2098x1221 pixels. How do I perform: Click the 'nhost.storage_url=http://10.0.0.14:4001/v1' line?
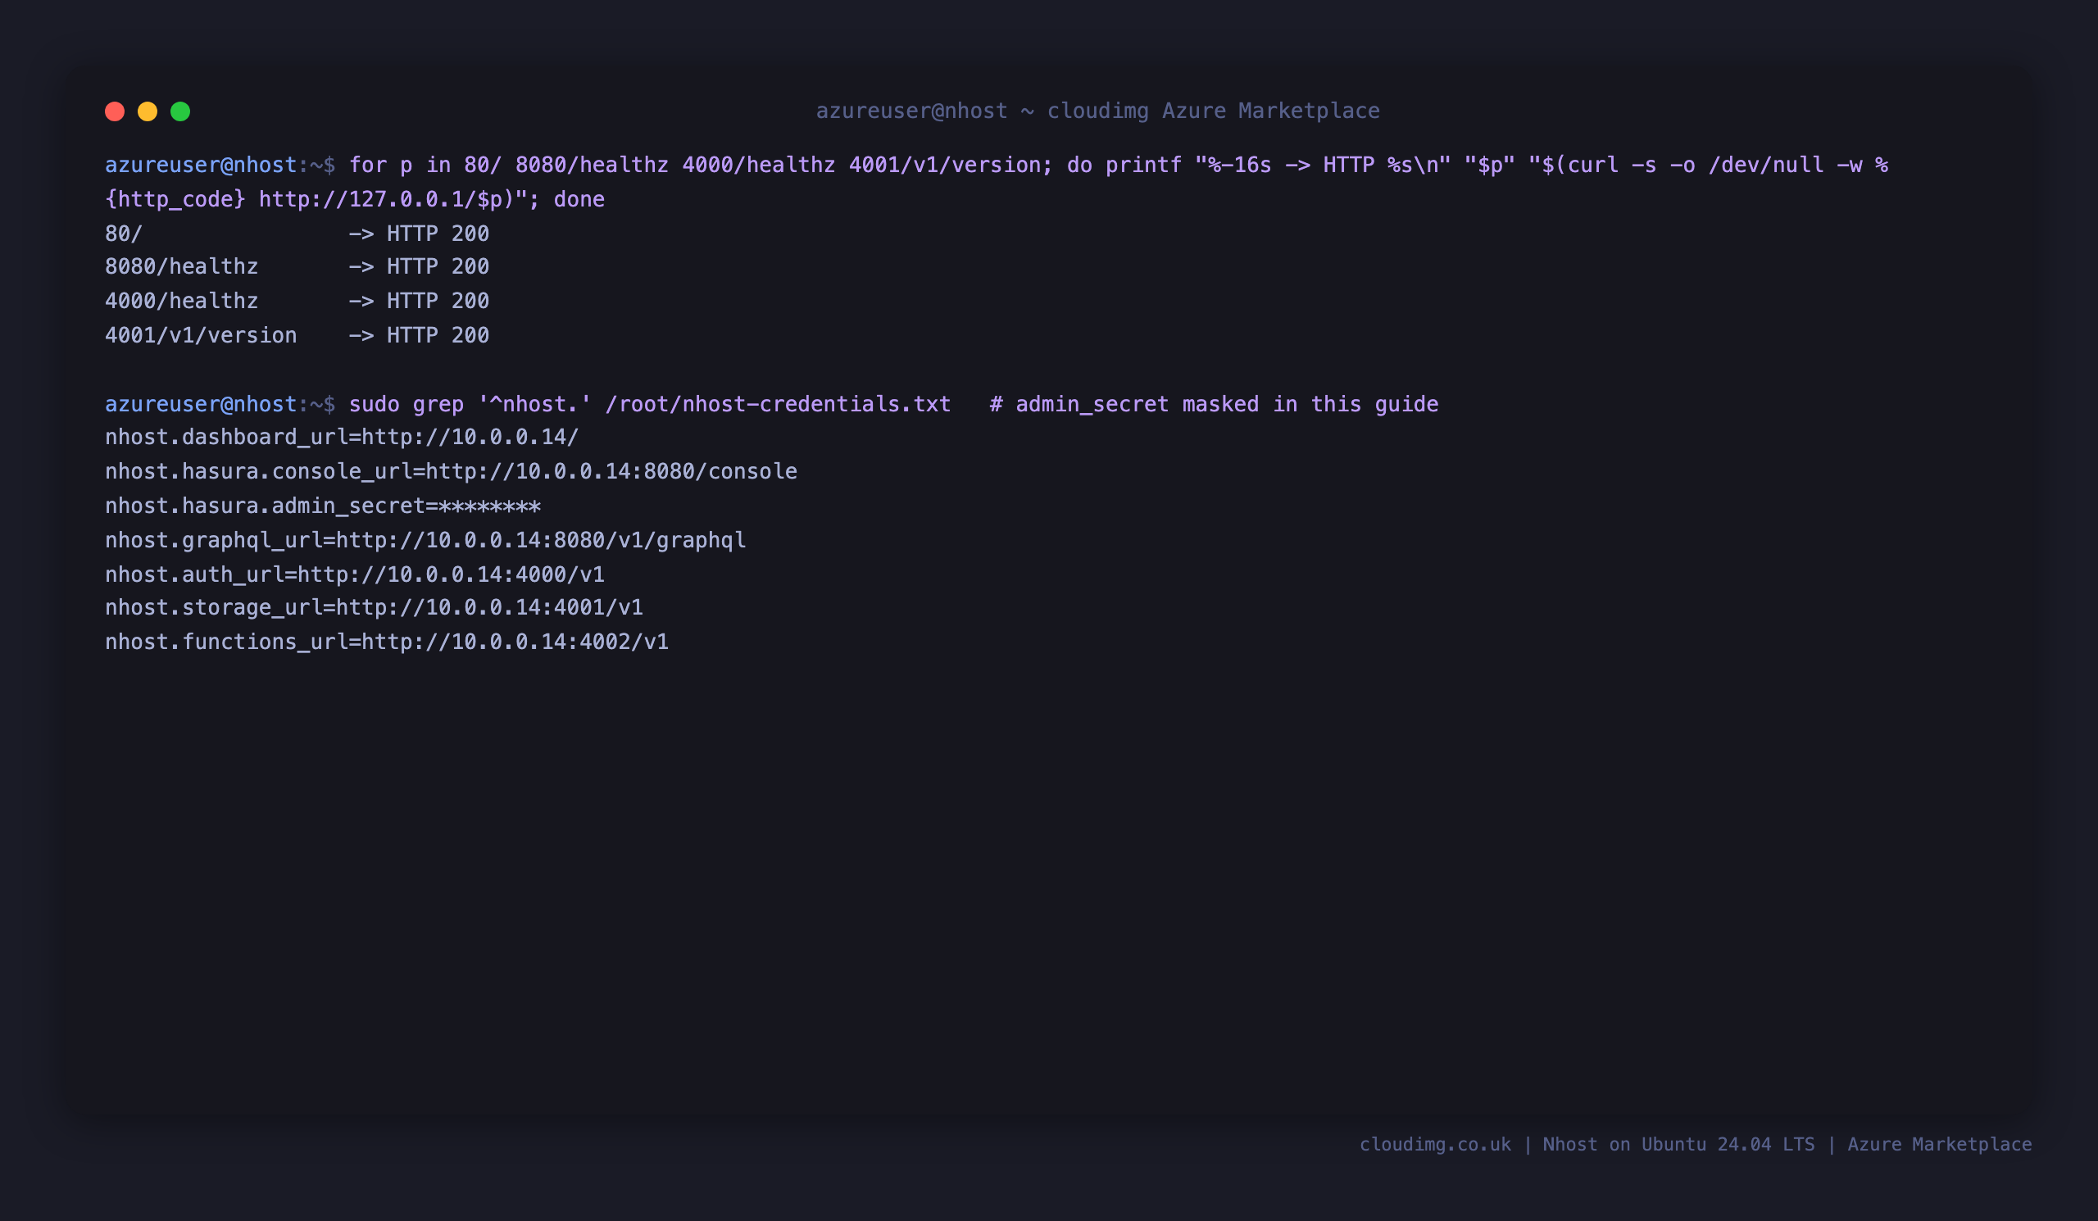click(374, 606)
